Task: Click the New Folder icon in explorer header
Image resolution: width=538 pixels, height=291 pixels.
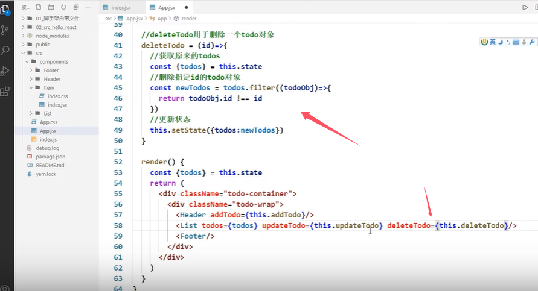Action: (51, 7)
